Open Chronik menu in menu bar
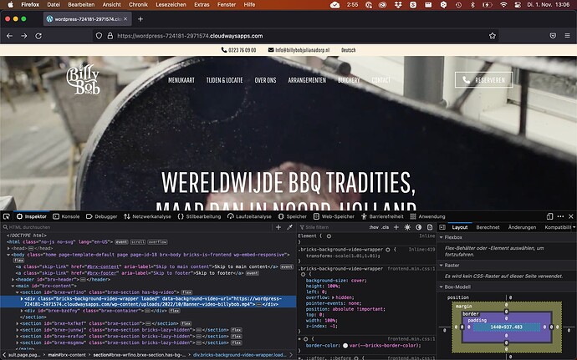The image size is (577, 360). [138, 5]
